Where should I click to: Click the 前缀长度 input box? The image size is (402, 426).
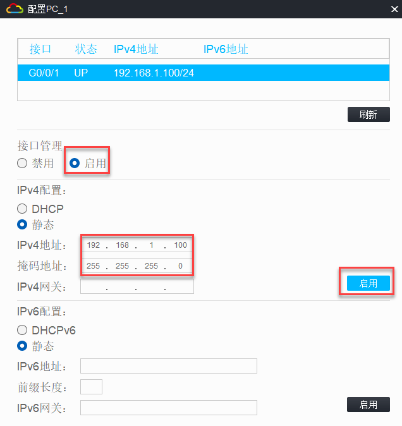pos(91,387)
